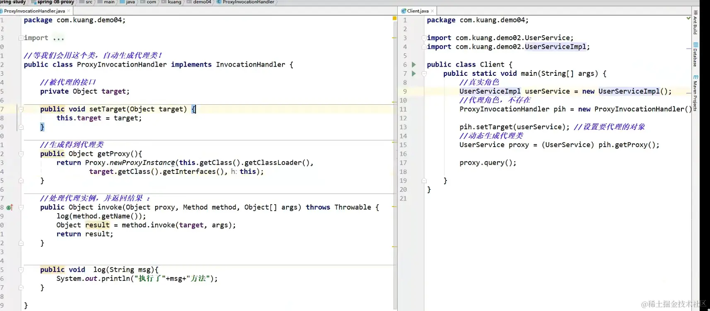Click the Maven 'm' icon in the sidebar
710x311 pixels.
(696, 77)
